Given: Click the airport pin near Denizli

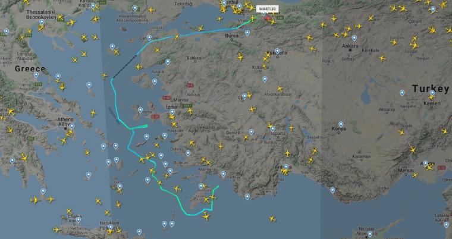Looking at the screenshot, I should point(252,132).
